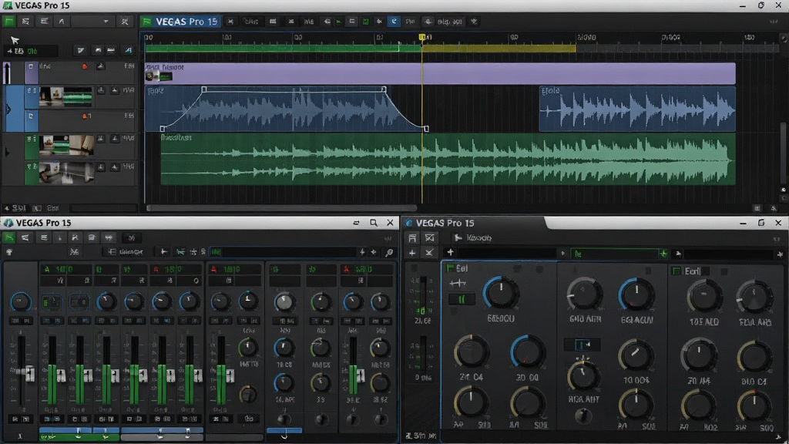Click the knob labeled ROA AUT
The image size is (789, 444).
click(x=584, y=375)
